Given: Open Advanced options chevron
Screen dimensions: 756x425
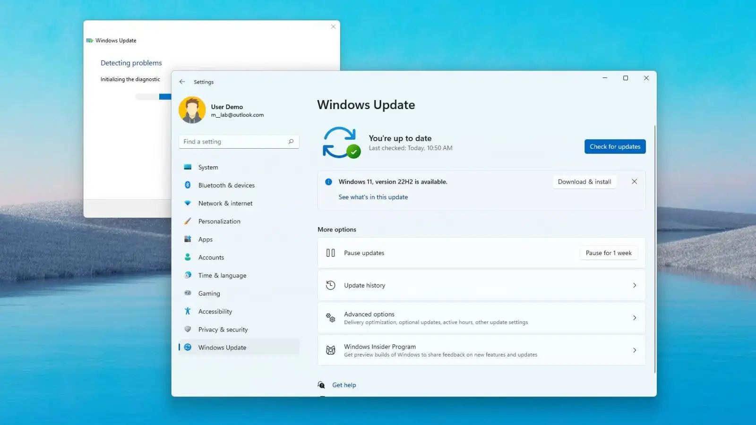Looking at the screenshot, I should (634, 318).
